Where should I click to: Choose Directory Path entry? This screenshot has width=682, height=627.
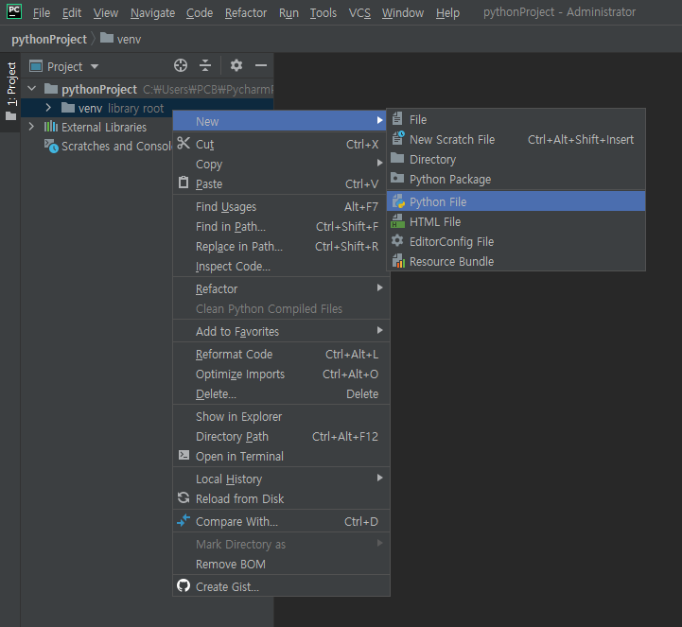click(281, 436)
